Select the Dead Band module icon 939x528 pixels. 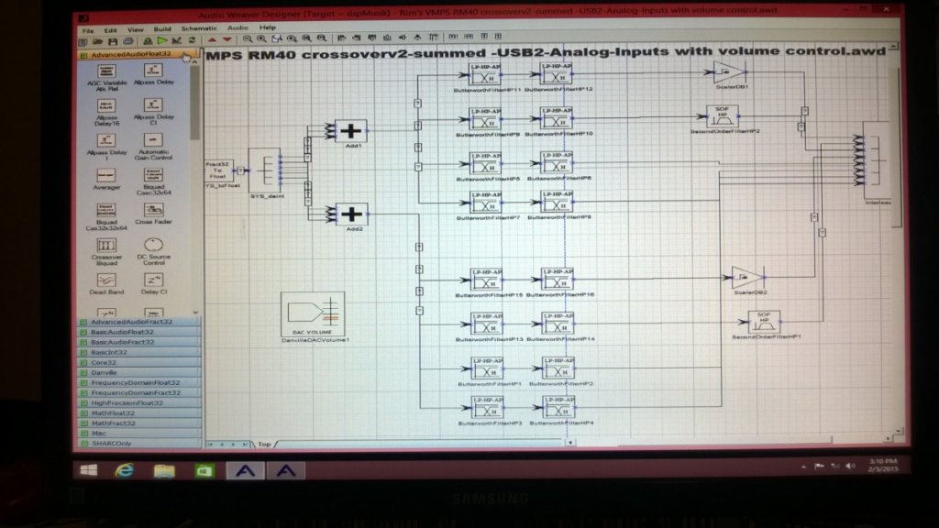tap(106, 280)
